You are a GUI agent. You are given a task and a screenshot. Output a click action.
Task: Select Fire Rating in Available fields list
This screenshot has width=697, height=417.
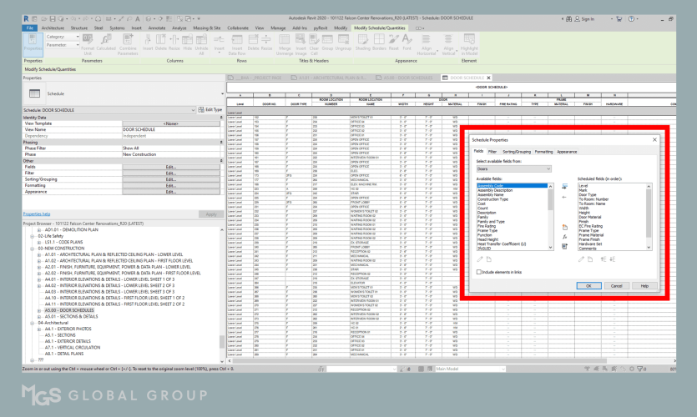487,225
